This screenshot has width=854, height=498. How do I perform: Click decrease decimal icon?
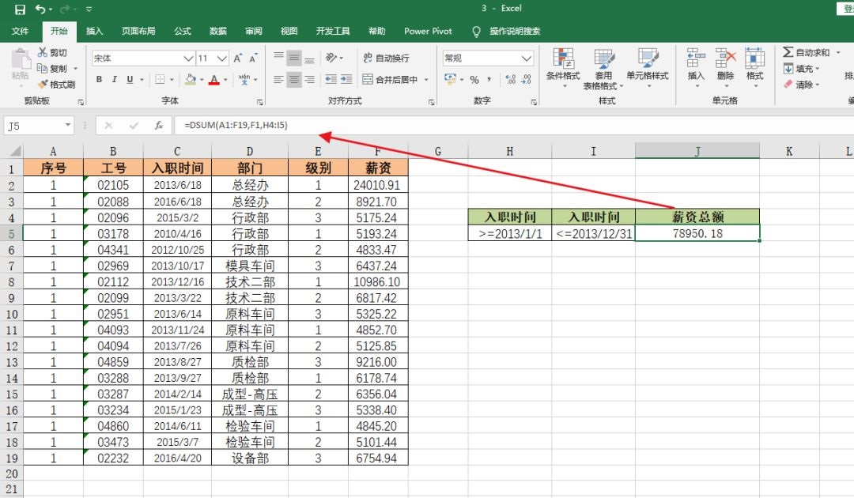pyautogui.click(x=526, y=80)
